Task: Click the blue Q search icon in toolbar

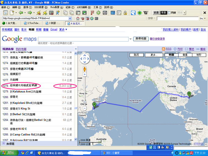Action: click(x=133, y=13)
